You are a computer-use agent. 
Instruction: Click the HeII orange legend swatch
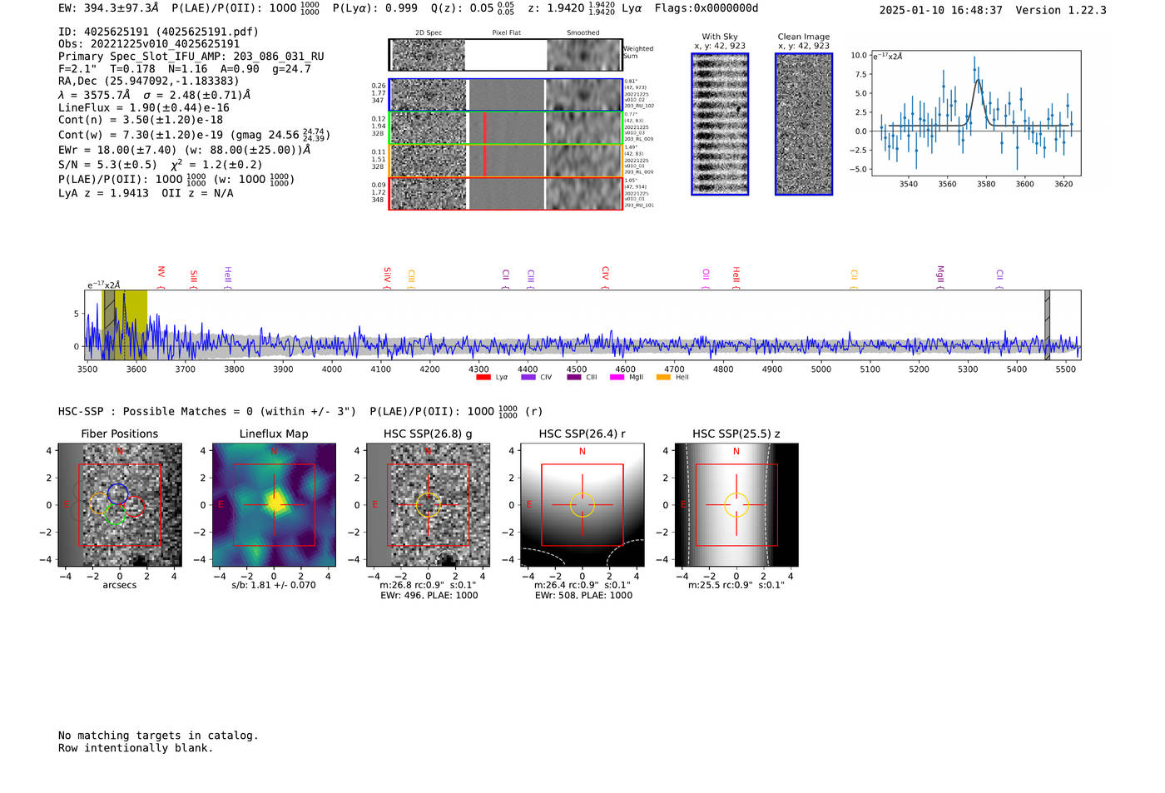pyautogui.click(x=663, y=377)
